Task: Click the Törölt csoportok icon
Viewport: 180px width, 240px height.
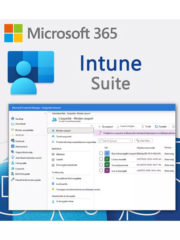Action: (x=53, y=136)
